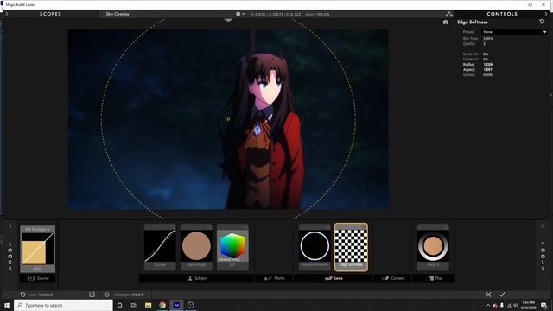Toggle the LUT tool on/off
The image size is (553, 311).
[245, 226]
